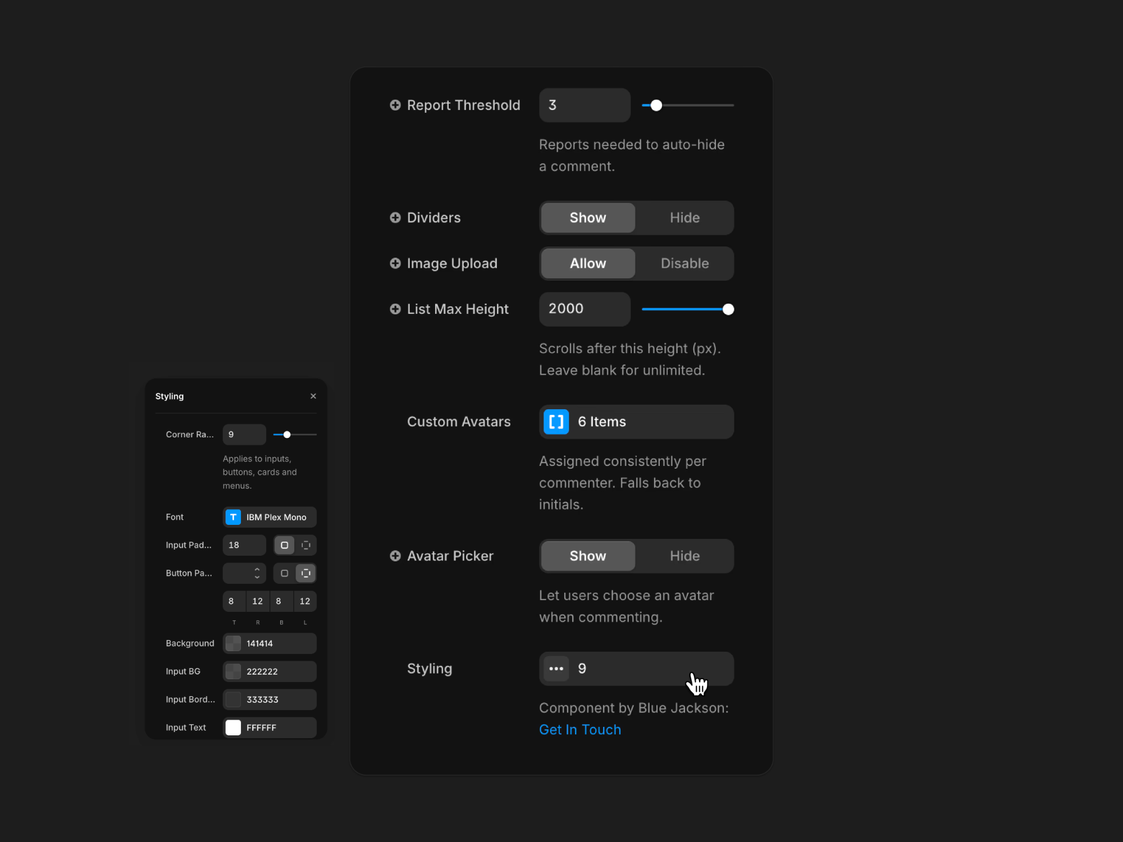This screenshot has width=1123, height=842.
Task: Select uniform padding icon for Button Padding
Action: click(284, 573)
